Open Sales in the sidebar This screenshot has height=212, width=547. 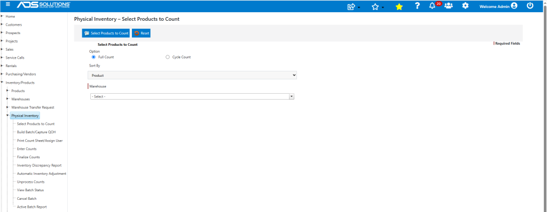(x=10, y=50)
